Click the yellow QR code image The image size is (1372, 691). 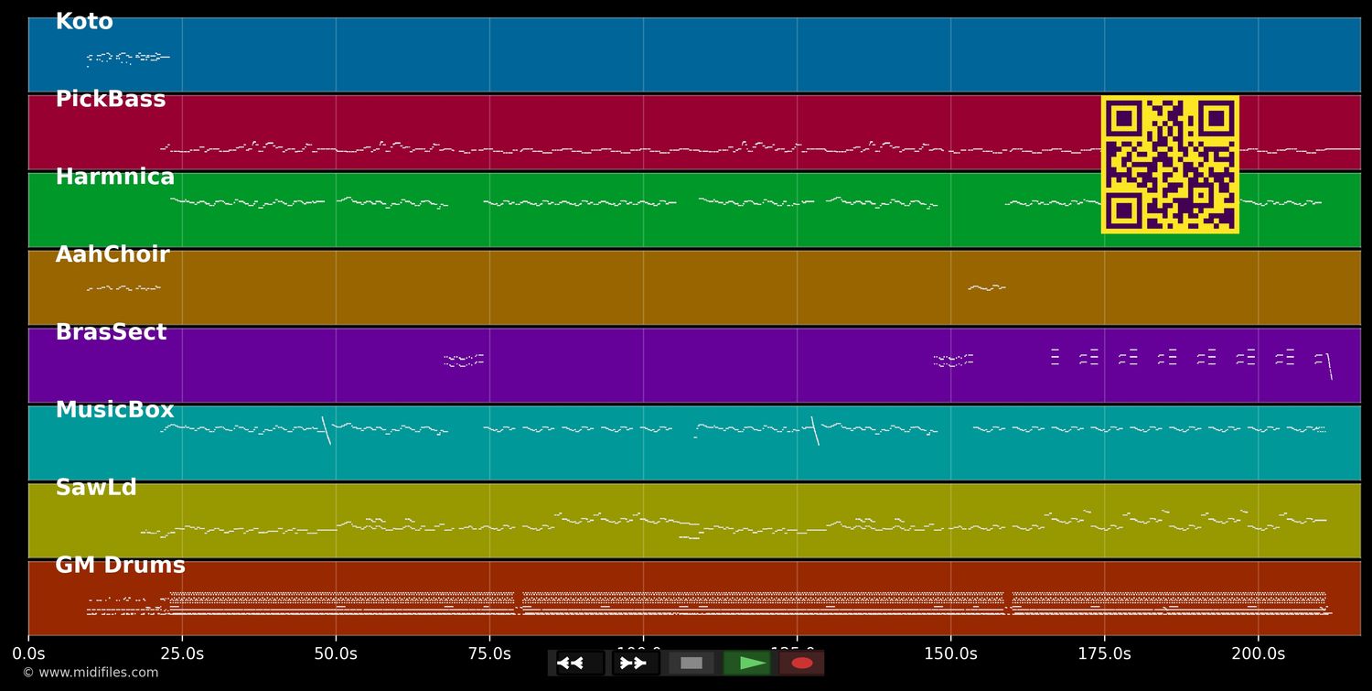point(1170,165)
